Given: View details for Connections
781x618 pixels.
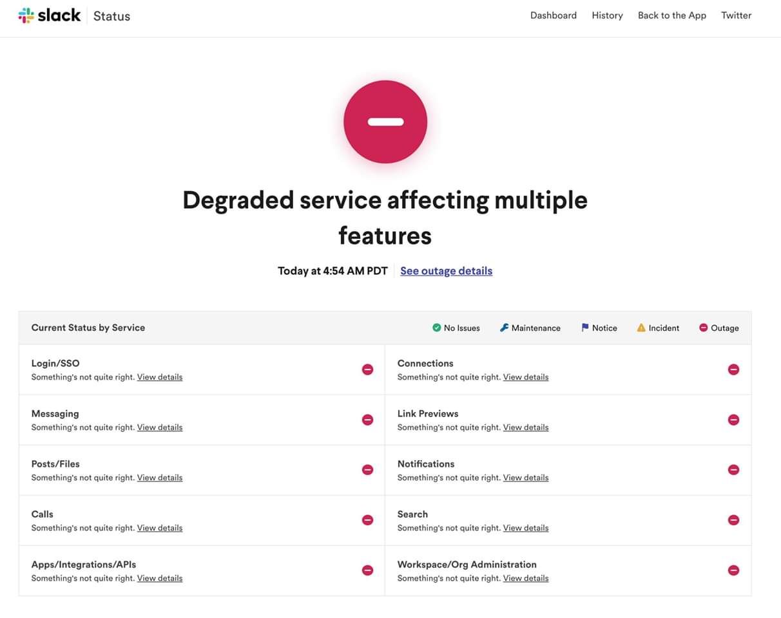Looking at the screenshot, I should click(526, 377).
